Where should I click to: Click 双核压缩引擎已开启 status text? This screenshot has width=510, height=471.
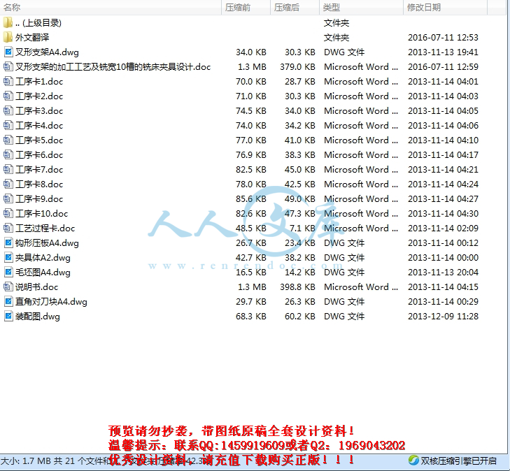459,461
